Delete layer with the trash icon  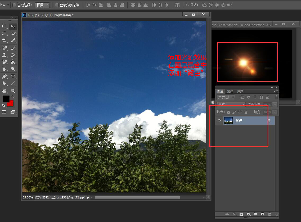270,214
